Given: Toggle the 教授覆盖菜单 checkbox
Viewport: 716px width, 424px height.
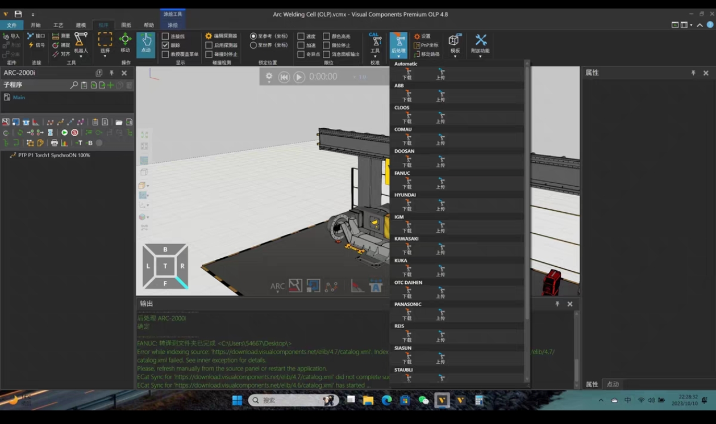Looking at the screenshot, I should 165,54.
